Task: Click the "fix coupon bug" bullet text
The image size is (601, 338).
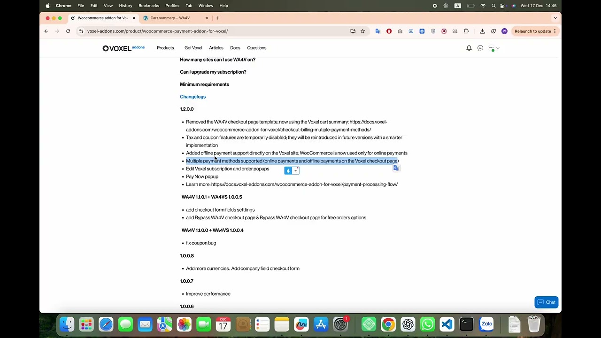Action: [201, 243]
